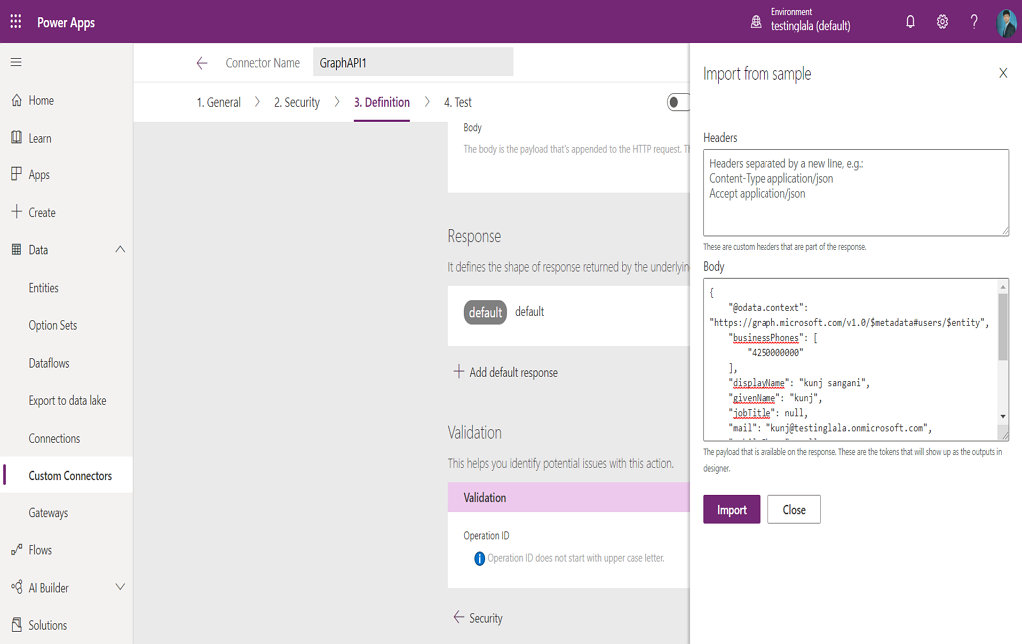Go to step 2. Security
This screenshot has width=1022, height=644.
(x=297, y=102)
